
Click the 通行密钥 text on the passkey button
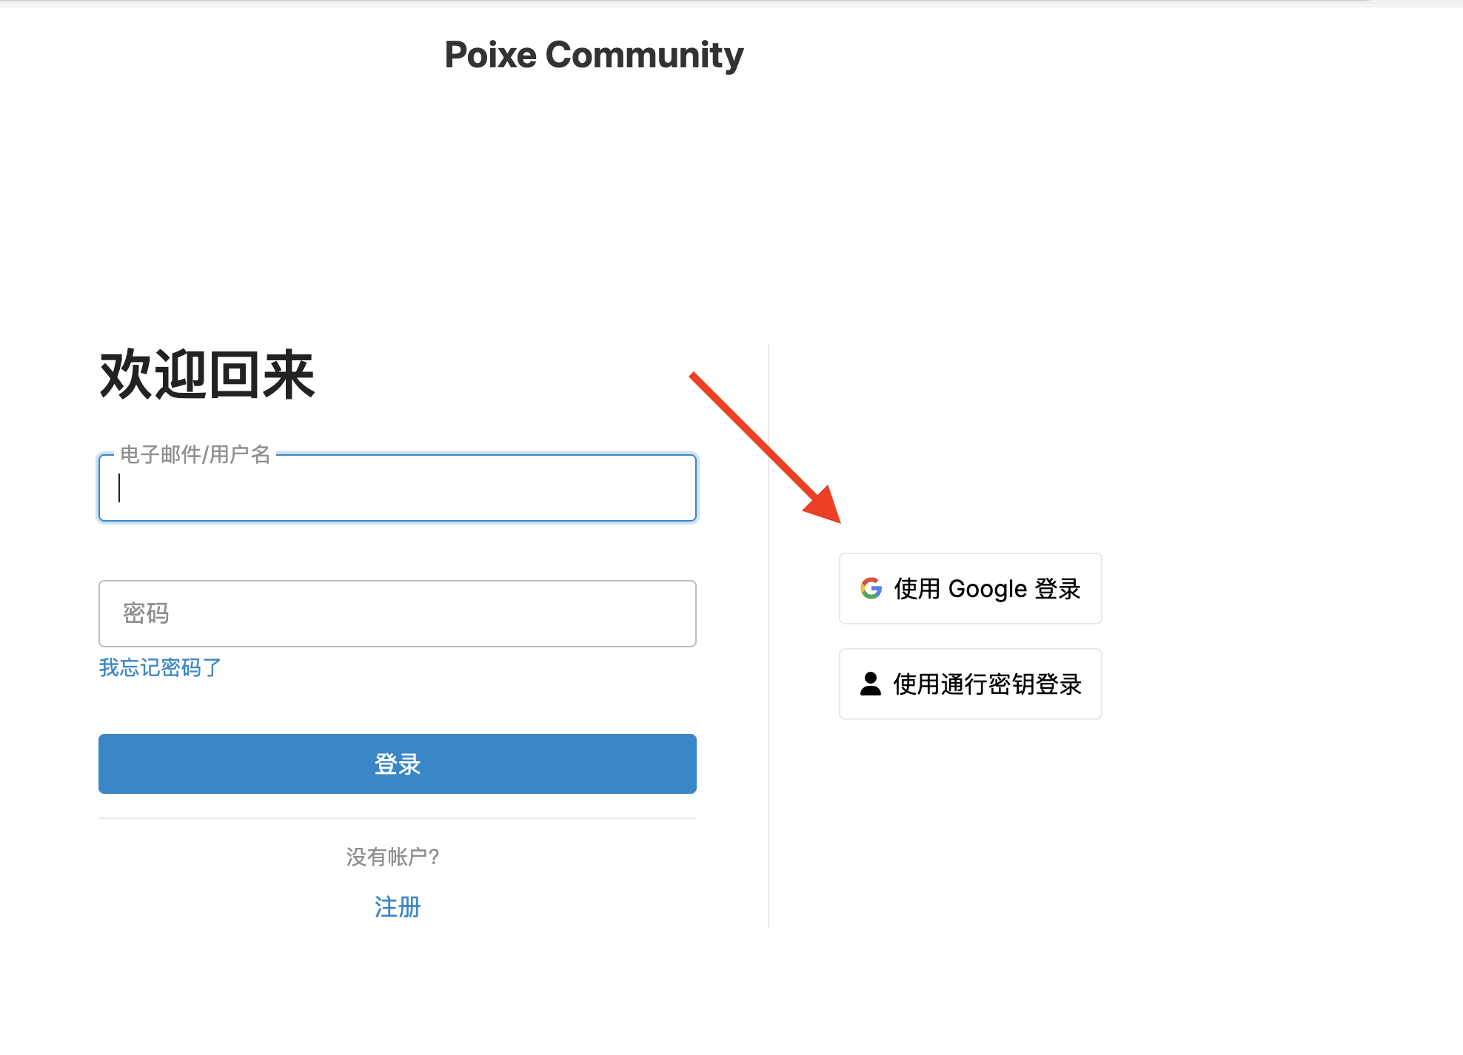[x=988, y=684]
